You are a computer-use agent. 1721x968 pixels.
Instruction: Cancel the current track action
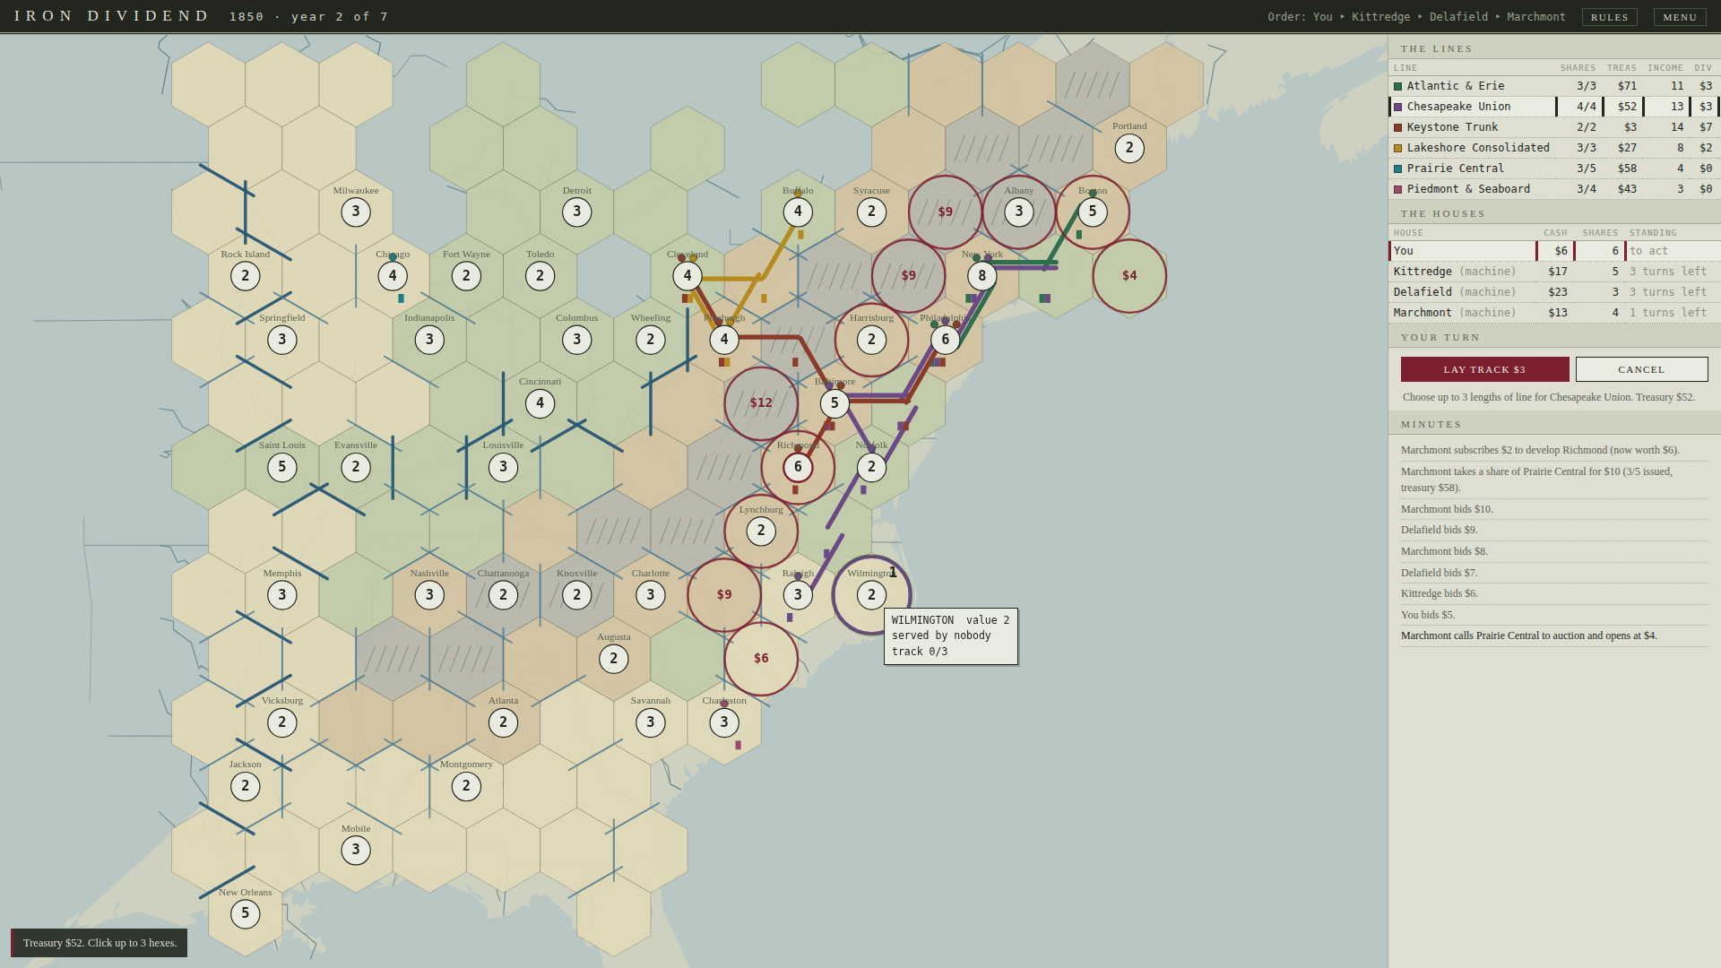pyautogui.click(x=1641, y=369)
